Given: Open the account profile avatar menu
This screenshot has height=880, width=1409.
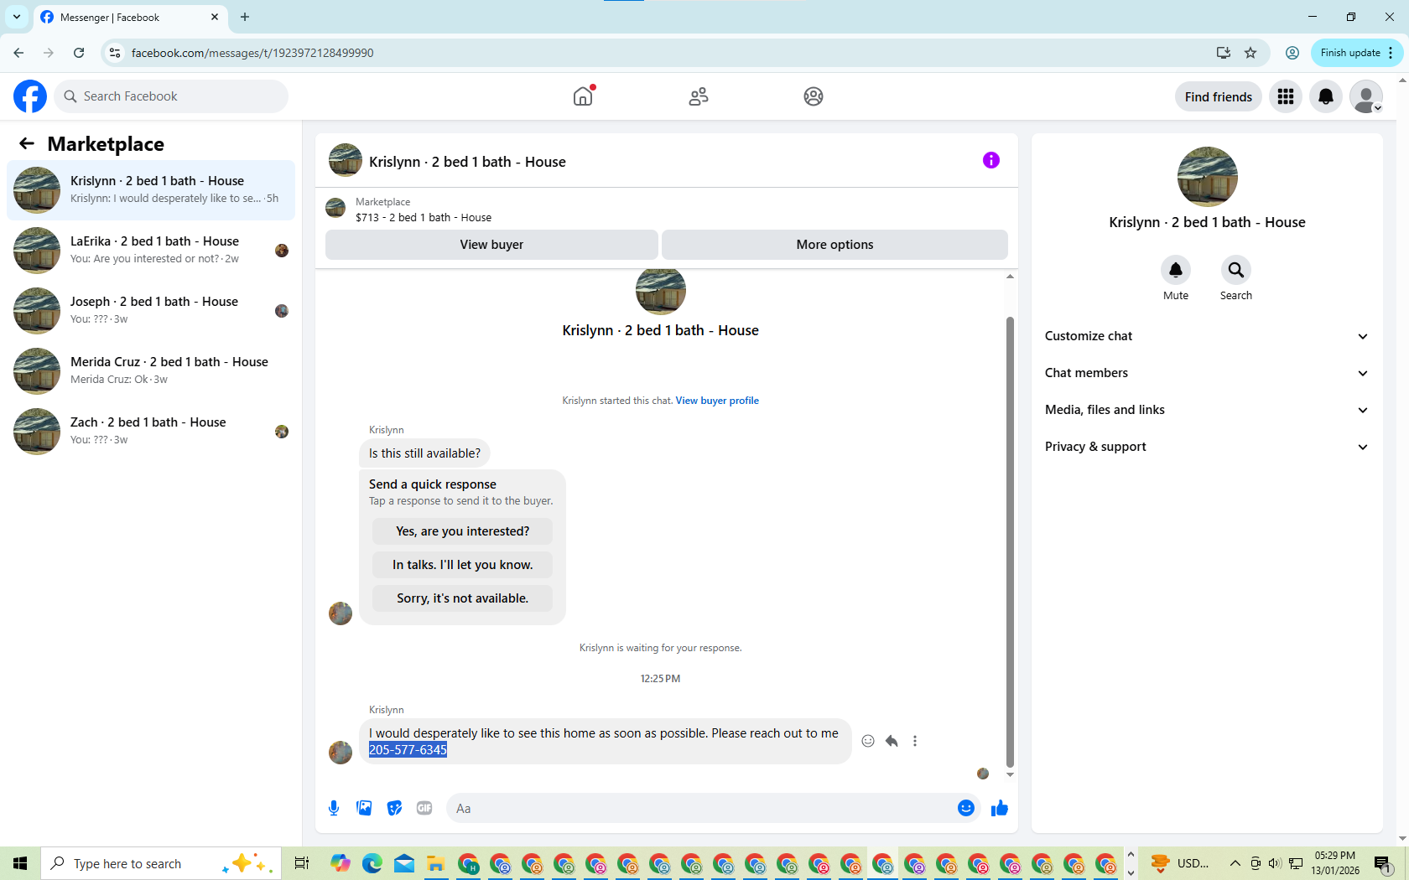Looking at the screenshot, I should [x=1366, y=96].
